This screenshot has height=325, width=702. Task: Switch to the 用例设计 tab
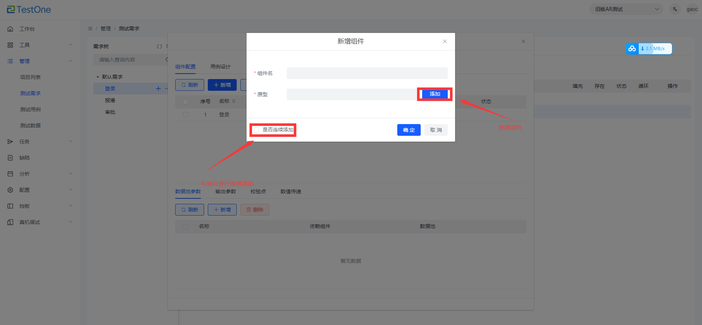pyautogui.click(x=220, y=67)
